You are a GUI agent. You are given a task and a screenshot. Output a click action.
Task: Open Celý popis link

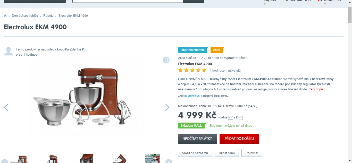point(316,89)
